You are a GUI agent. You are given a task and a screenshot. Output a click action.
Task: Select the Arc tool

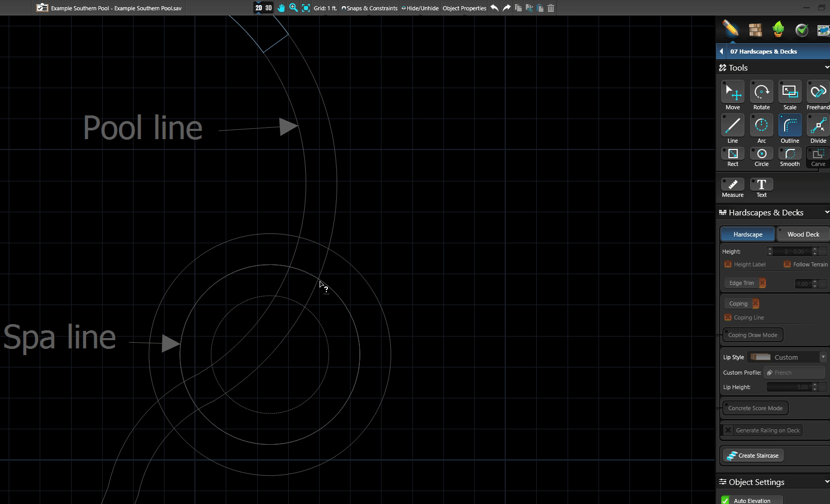coord(761,126)
